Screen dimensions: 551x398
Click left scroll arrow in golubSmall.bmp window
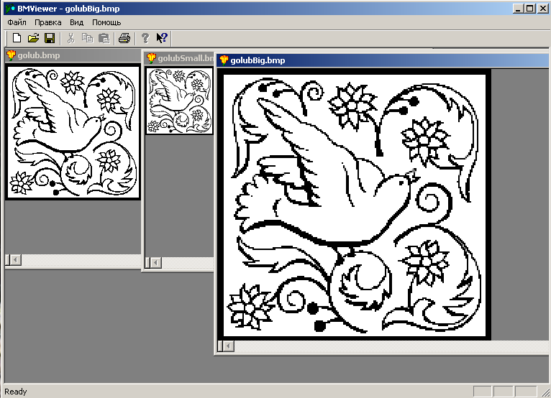(x=155, y=262)
